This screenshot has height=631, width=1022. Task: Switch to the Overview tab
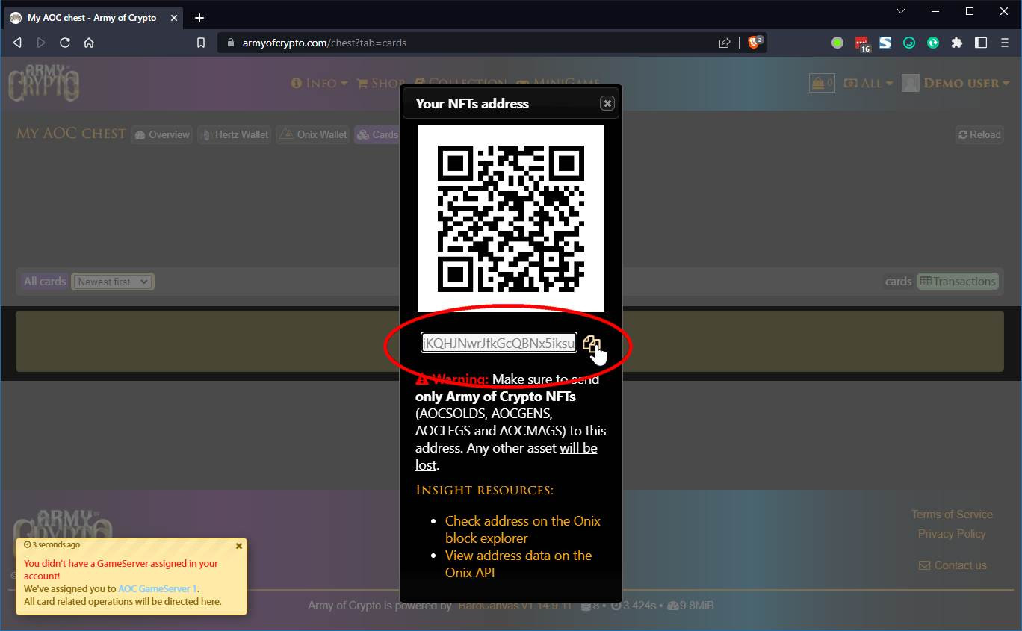tap(162, 134)
